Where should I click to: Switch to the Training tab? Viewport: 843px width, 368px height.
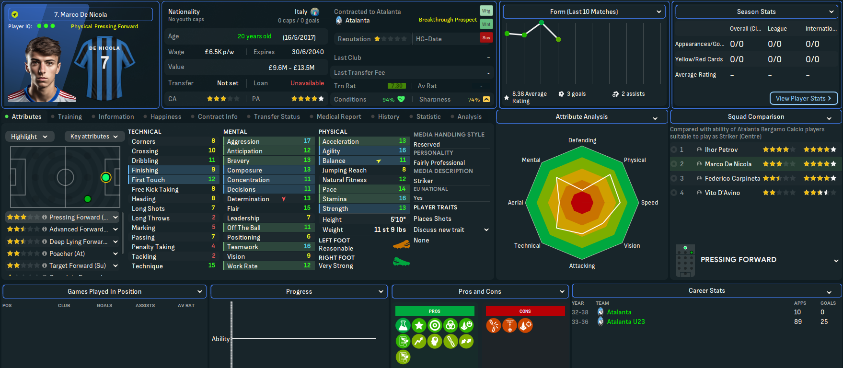tap(69, 116)
